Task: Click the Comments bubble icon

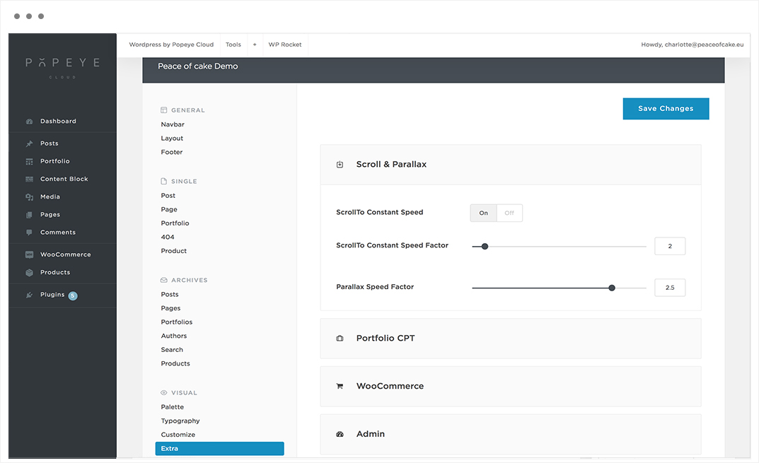Action: pos(29,233)
